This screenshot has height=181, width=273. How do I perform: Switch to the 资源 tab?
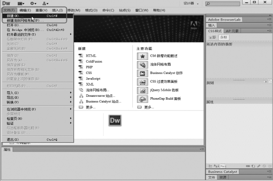tap(223, 177)
